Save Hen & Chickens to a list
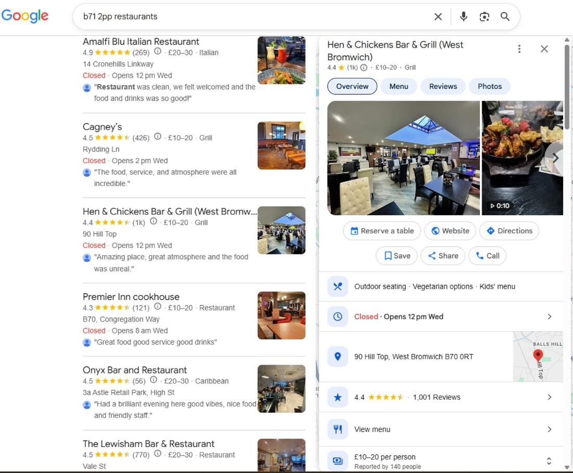Screen dimensions: 573x473 pos(397,256)
